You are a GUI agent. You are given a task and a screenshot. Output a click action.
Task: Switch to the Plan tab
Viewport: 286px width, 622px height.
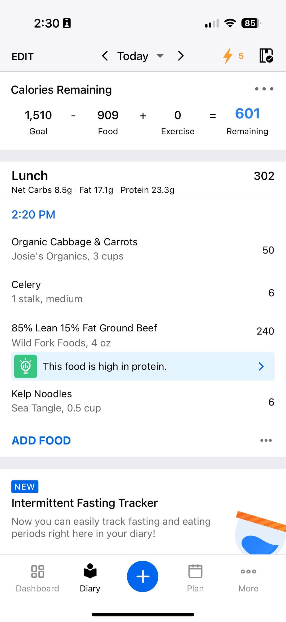pos(195,577)
